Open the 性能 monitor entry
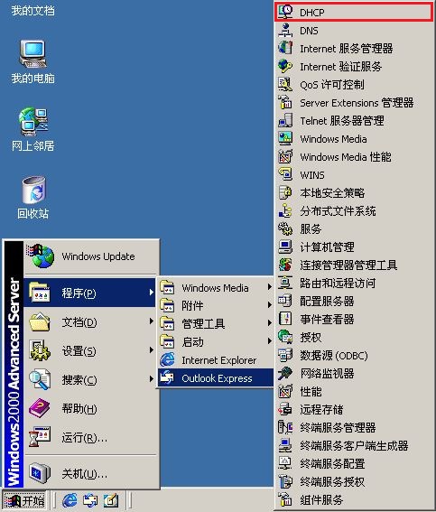This screenshot has width=436, height=512. (x=354, y=391)
